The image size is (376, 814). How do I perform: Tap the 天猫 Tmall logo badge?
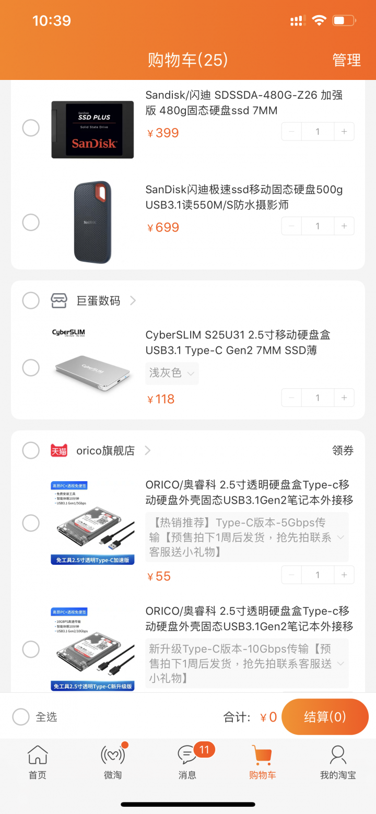(x=59, y=450)
